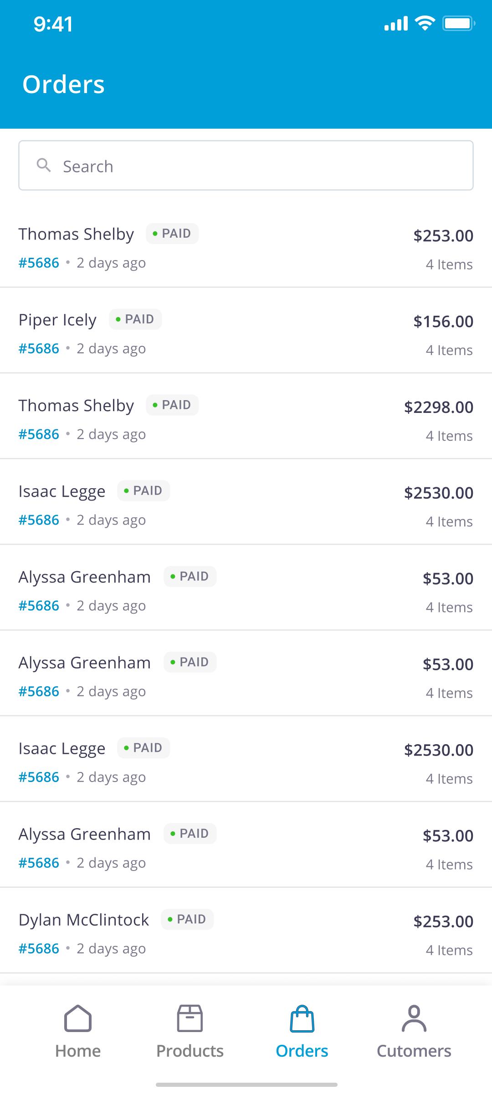Tap order number under Dylan McClintock
The width and height of the screenshot is (492, 1095).
point(39,949)
